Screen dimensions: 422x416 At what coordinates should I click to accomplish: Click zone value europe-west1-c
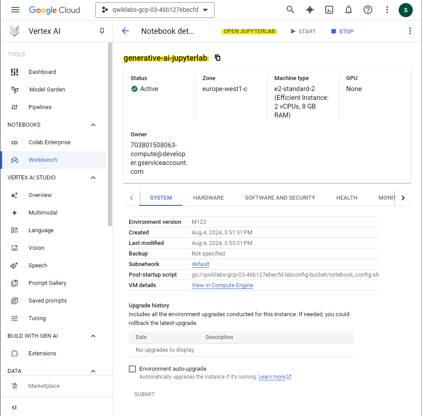[x=225, y=89]
